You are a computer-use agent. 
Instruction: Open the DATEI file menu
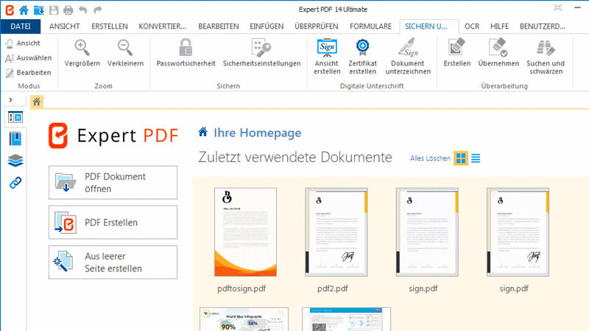(x=21, y=26)
